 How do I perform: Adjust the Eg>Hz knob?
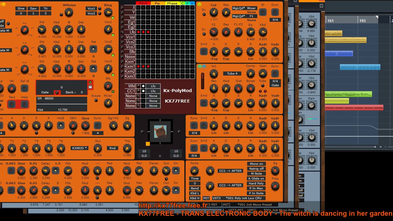(113, 125)
